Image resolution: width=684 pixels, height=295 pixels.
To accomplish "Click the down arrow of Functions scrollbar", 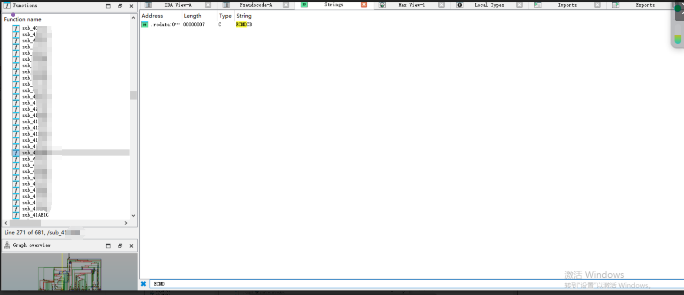I will (x=133, y=215).
